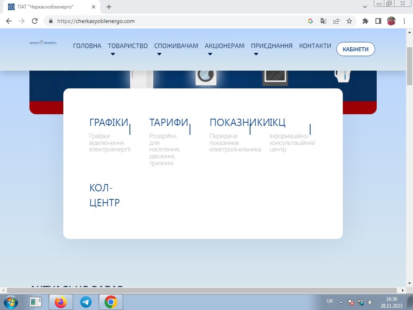Open Chrome three-dot menu
Screen dimensions: 413x310
coord(404,21)
